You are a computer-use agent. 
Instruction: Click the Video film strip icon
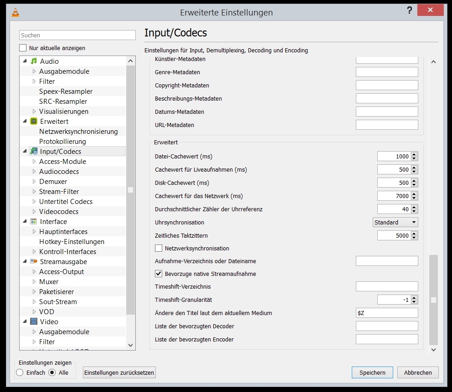tap(34, 321)
